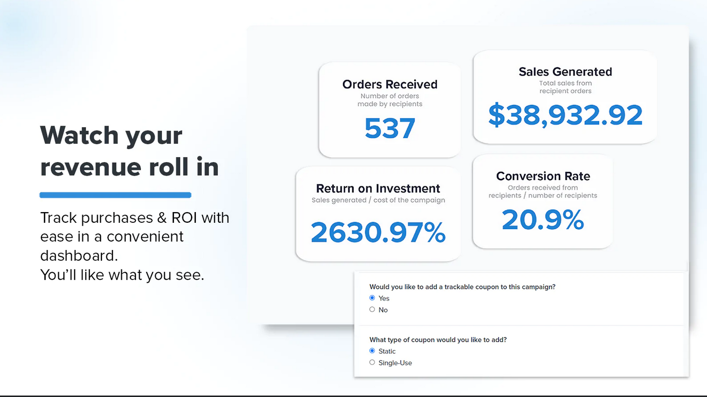This screenshot has height=397, width=707.
Task: Click the 20.9% conversion value
Action: click(x=543, y=220)
